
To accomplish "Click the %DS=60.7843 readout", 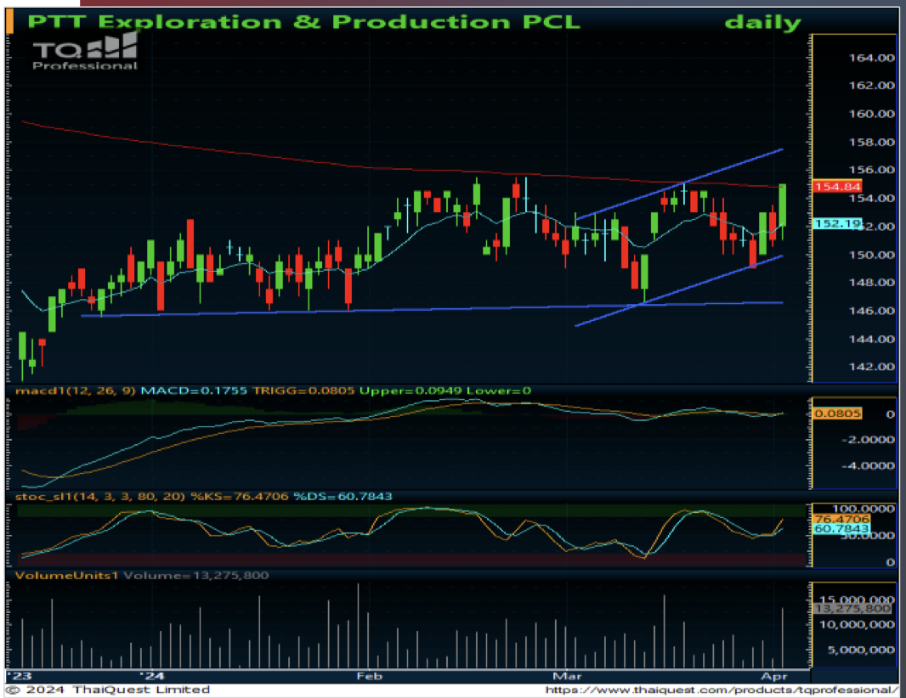I will (343, 497).
